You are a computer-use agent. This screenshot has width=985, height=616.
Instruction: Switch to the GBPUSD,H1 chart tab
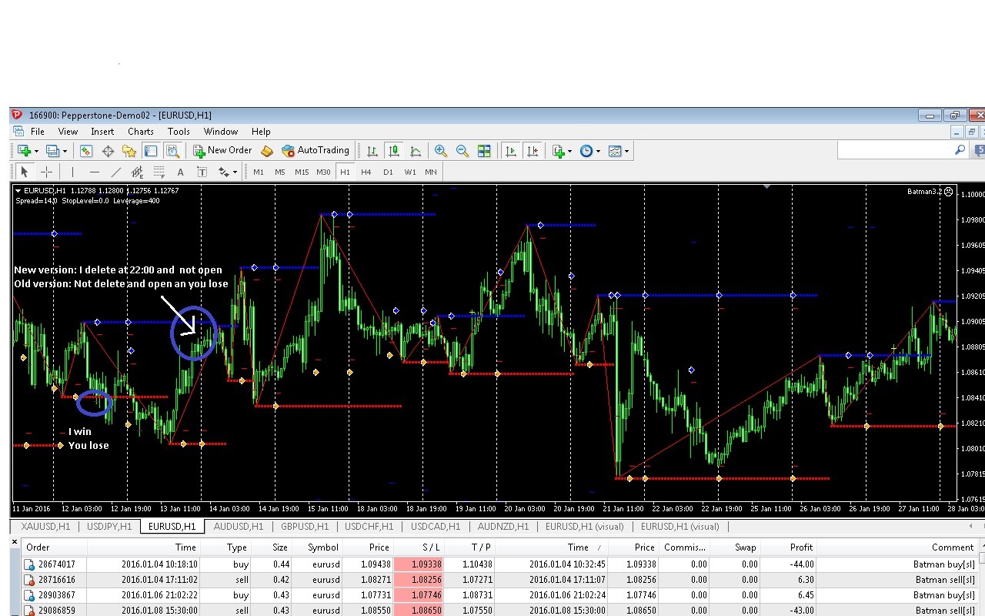pyautogui.click(x=305, y=527)
